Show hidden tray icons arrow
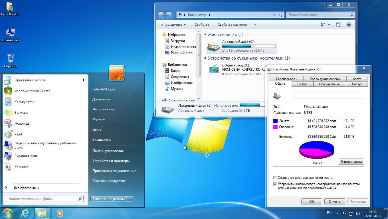The height and width of the screenshot is (219, 388). (337, 213)
